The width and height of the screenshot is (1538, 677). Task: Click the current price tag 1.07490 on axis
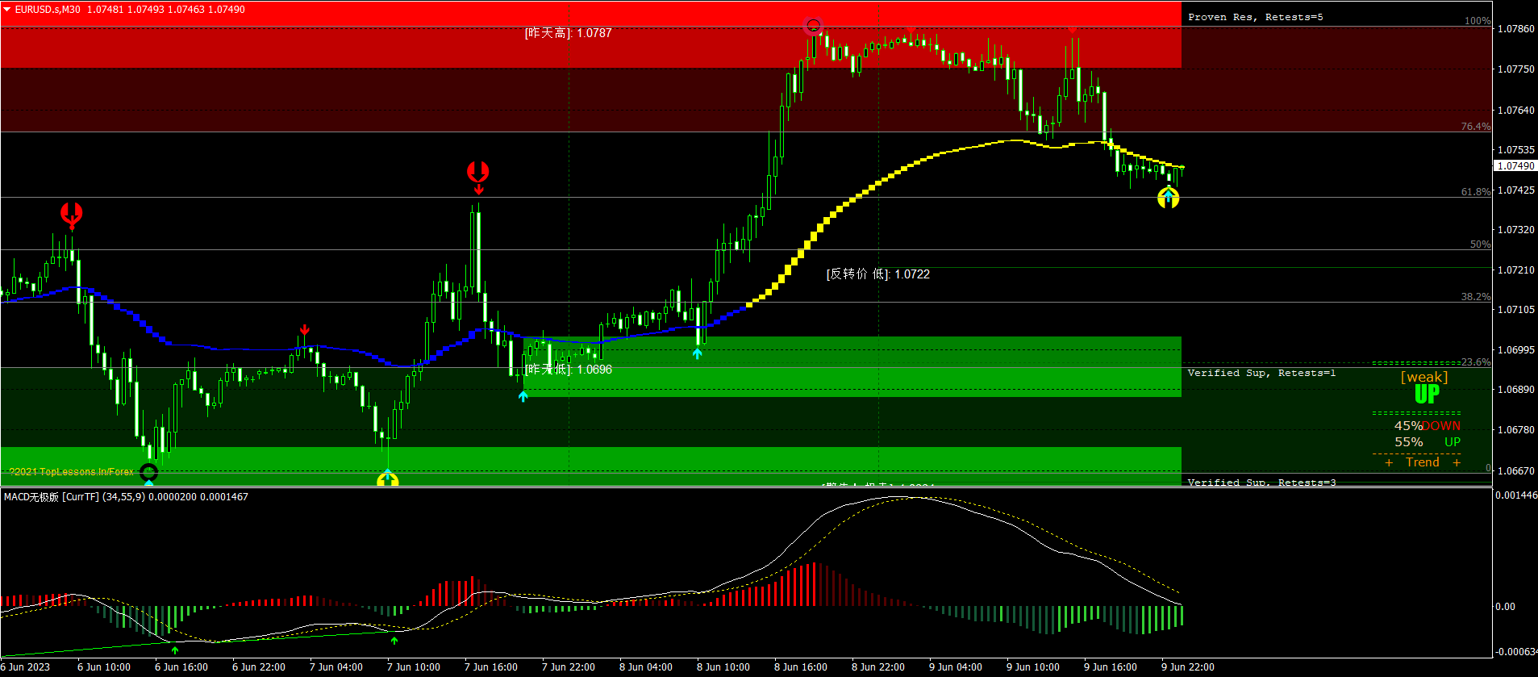coord(1515,165)
